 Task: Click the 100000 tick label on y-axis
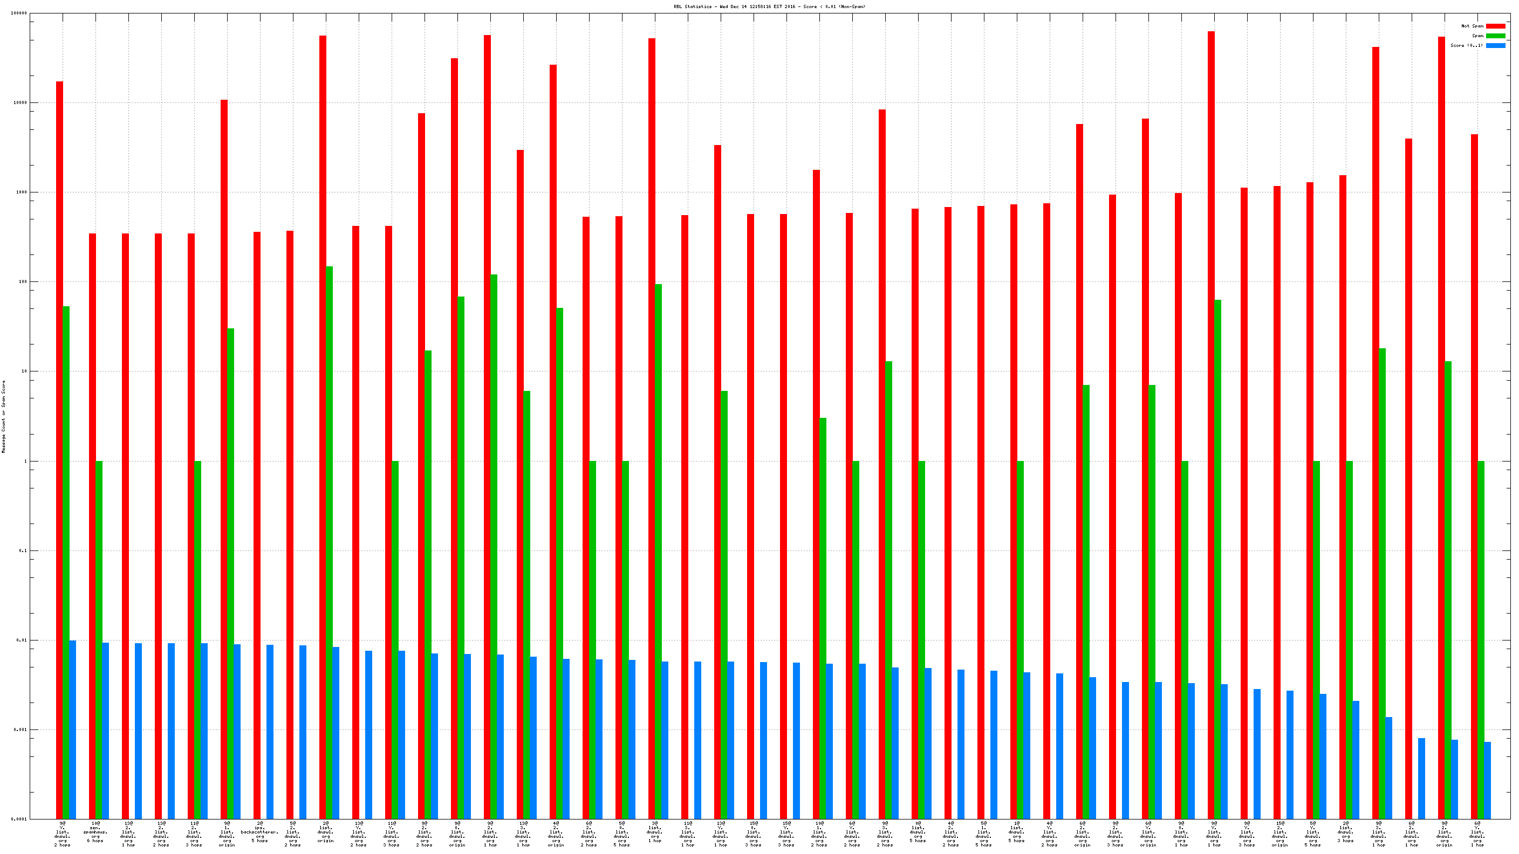pyautogui.click(x=19, y=13)
